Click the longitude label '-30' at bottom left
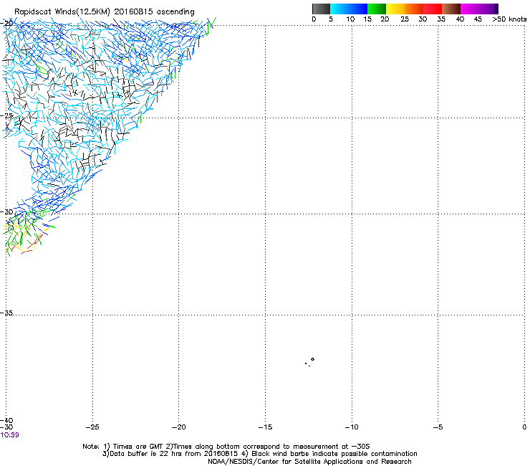530x466 pixels. (6, 427)
